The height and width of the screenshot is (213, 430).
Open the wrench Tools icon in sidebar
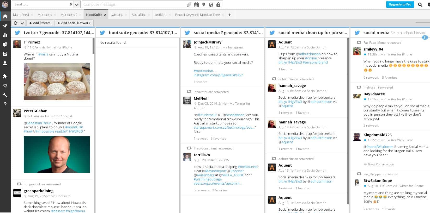[x=5, y=95]
